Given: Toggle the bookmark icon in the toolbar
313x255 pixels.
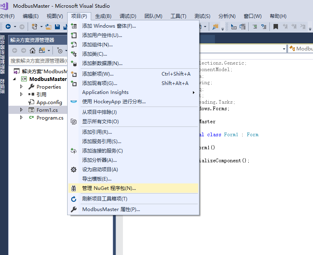Looking at the screenshot, I should (x=276, y=27).
